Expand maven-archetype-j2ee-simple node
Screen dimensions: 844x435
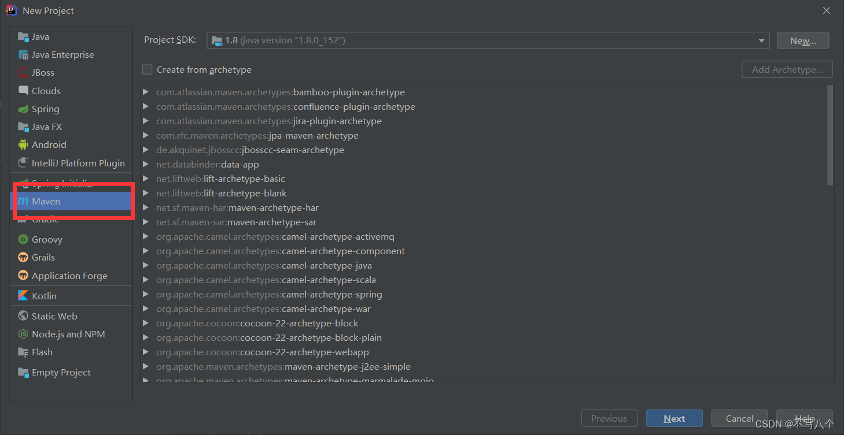pos(146,367)
